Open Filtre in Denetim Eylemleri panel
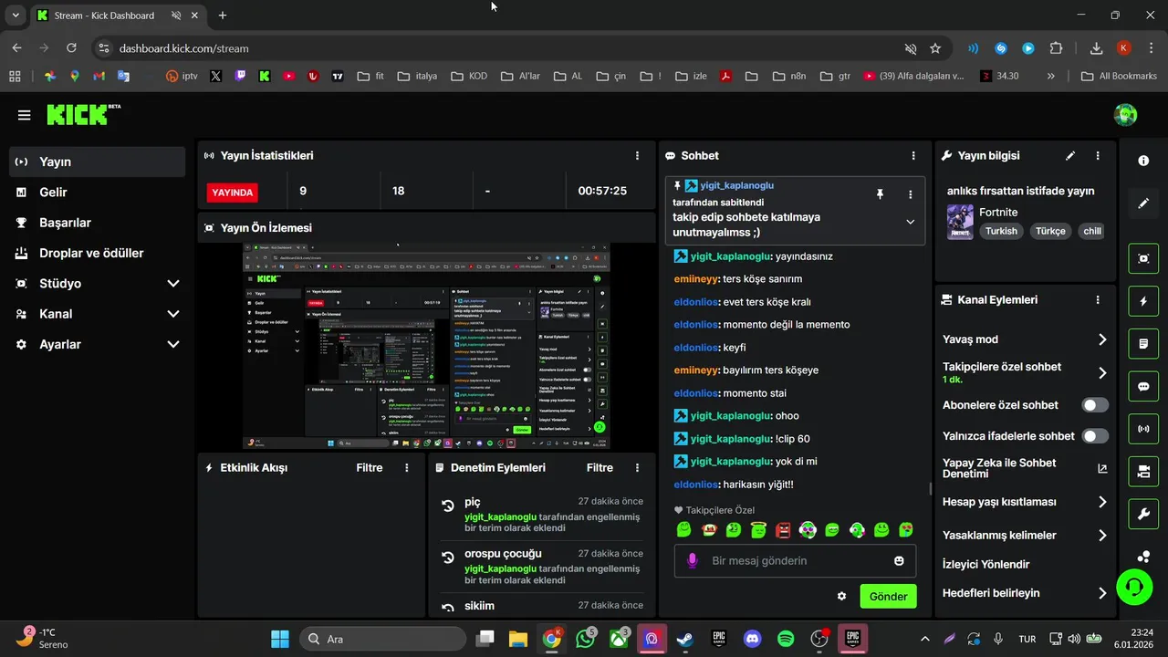 pyautogui.click(x=600, y=467)
